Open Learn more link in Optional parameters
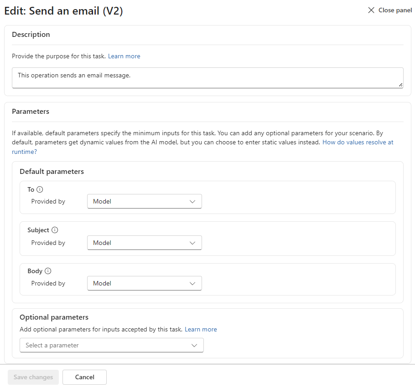Image resolution: width=415 pixels, height=387 pixels. [x=201, y=329]
